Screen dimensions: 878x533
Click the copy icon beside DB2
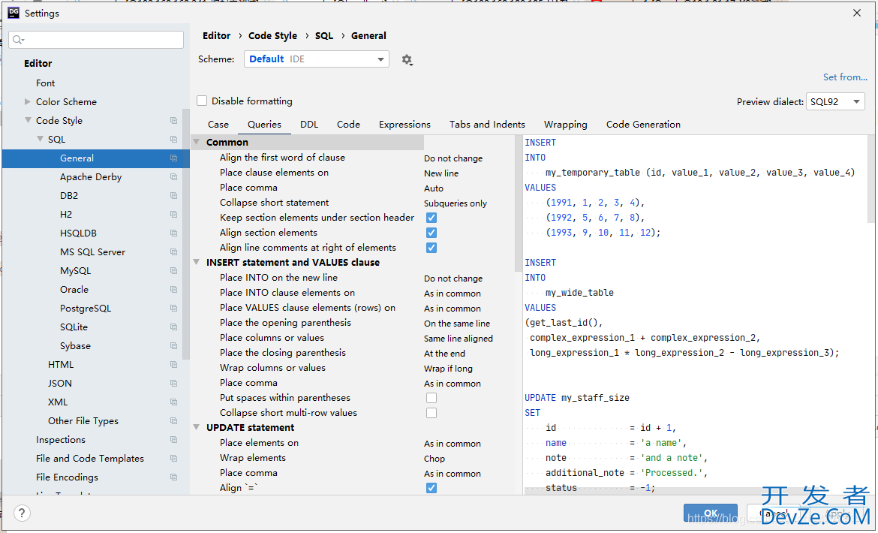[173, 196]
